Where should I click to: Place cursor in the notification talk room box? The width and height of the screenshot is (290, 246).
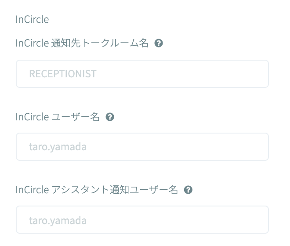pos(142,74)
